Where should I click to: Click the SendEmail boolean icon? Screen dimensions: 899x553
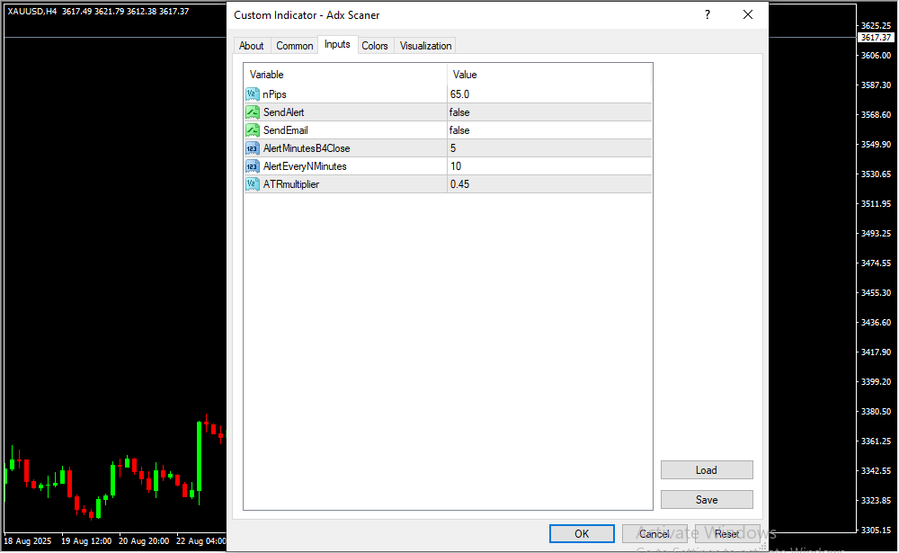[253, 130]
